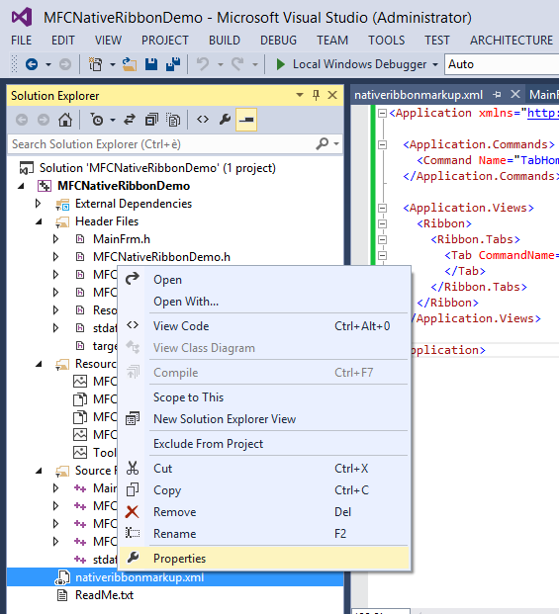Choose Open With... in context menu
The width and height of the screenshot is (559, 614).
click(x=264, y=302)
